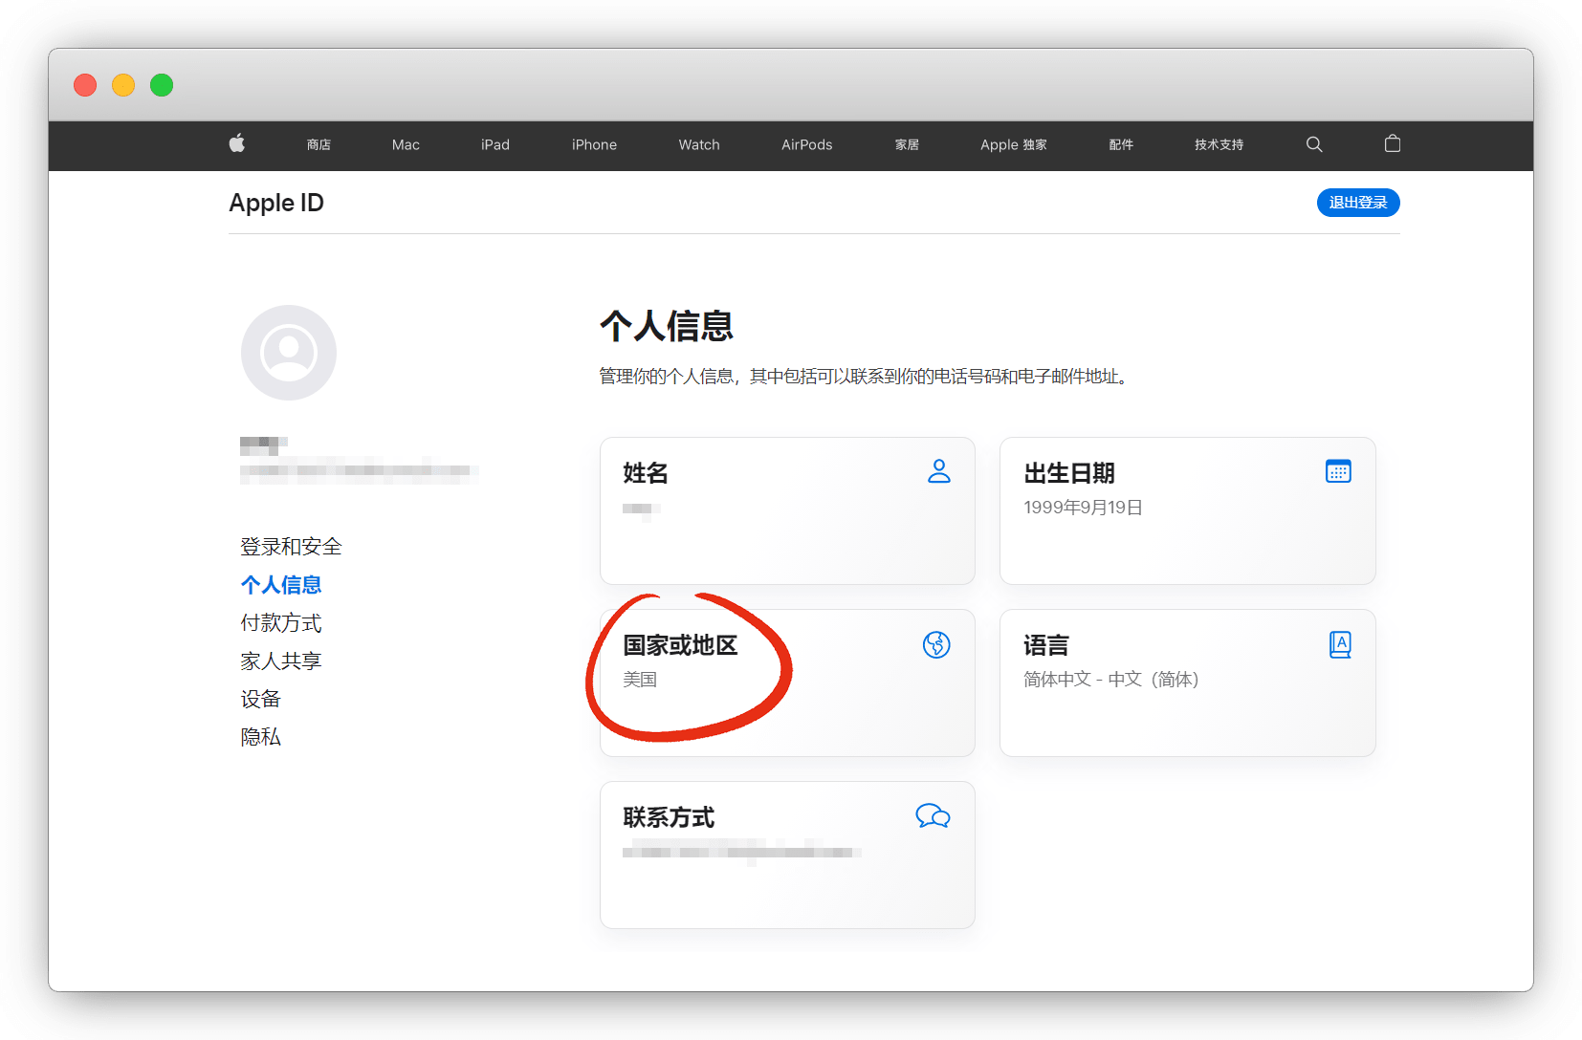Open the 技术支持 navigation menu item

pos(1219,145)
